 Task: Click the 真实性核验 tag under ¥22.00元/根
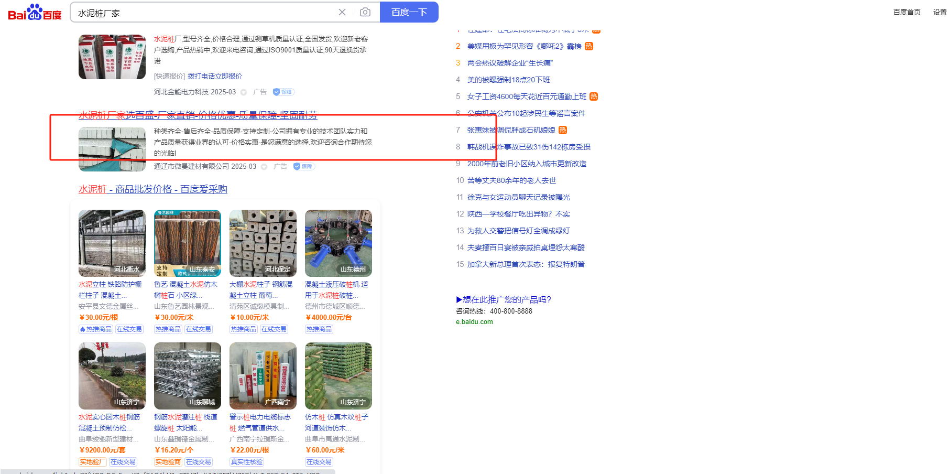(x=247, y=462)
